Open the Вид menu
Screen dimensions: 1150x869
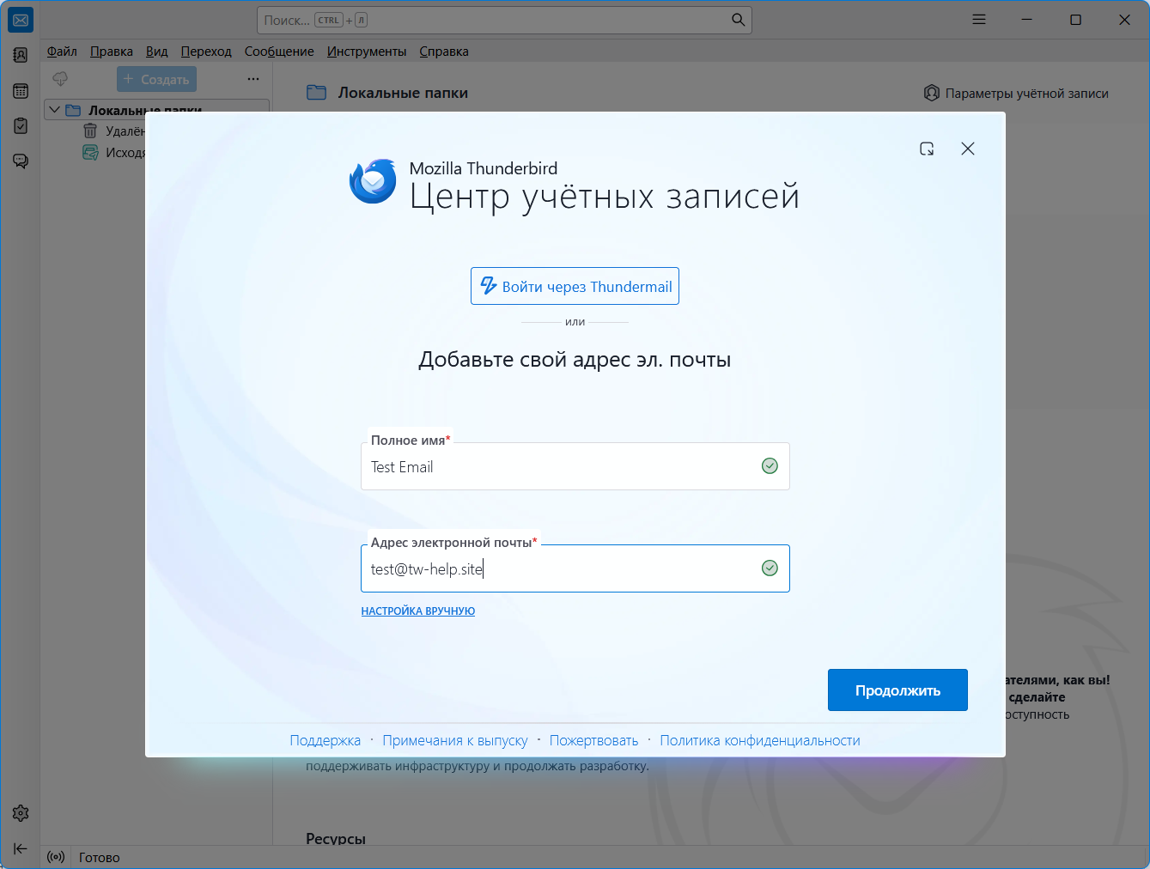click(x=157, y=52)
